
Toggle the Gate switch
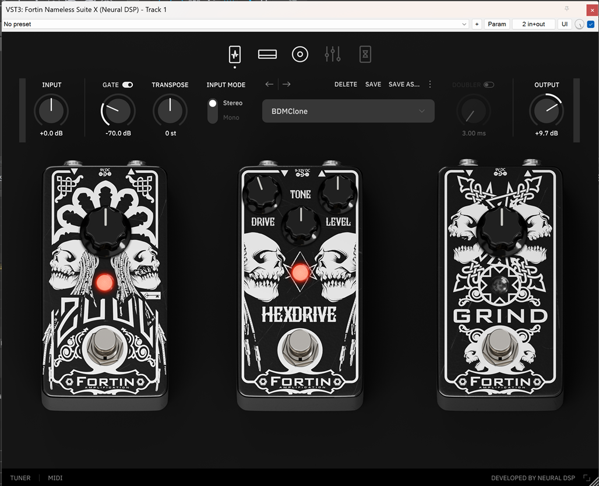128,85
